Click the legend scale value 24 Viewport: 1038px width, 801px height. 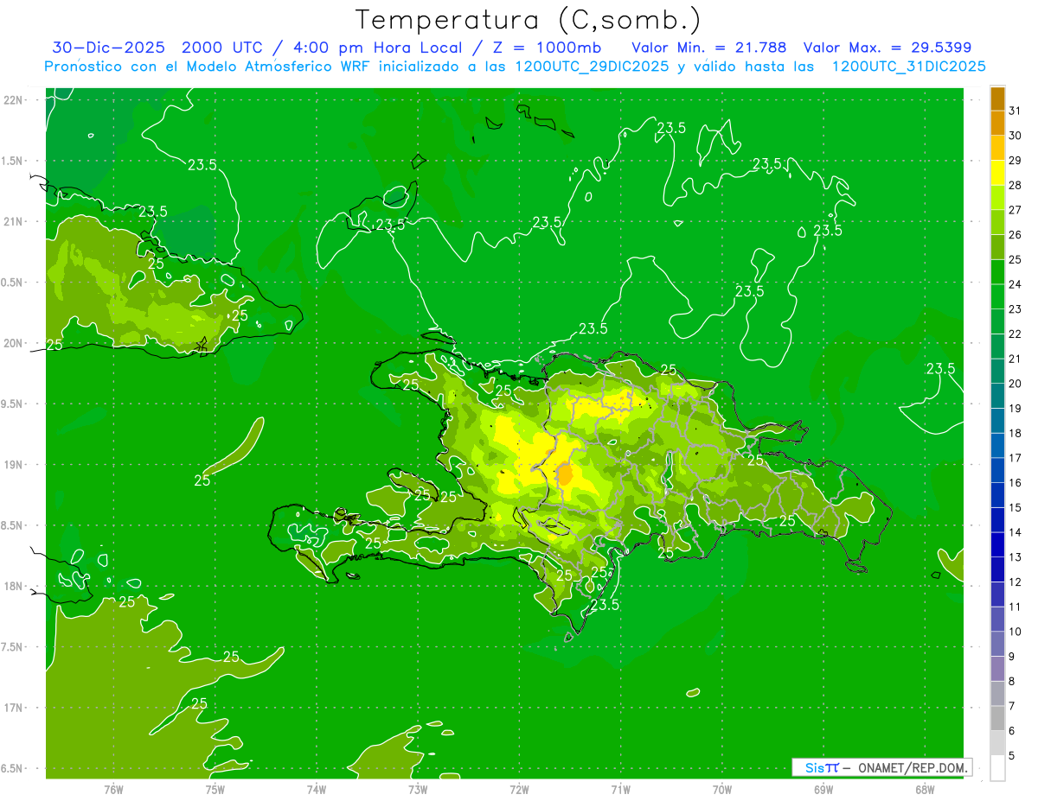point(1015,284)
